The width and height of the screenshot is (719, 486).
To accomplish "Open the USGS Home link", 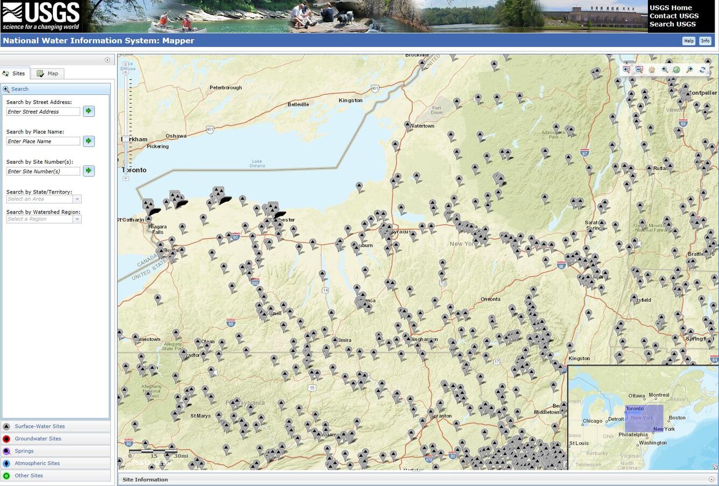I will pyautogui.click(x=671, y=8).
